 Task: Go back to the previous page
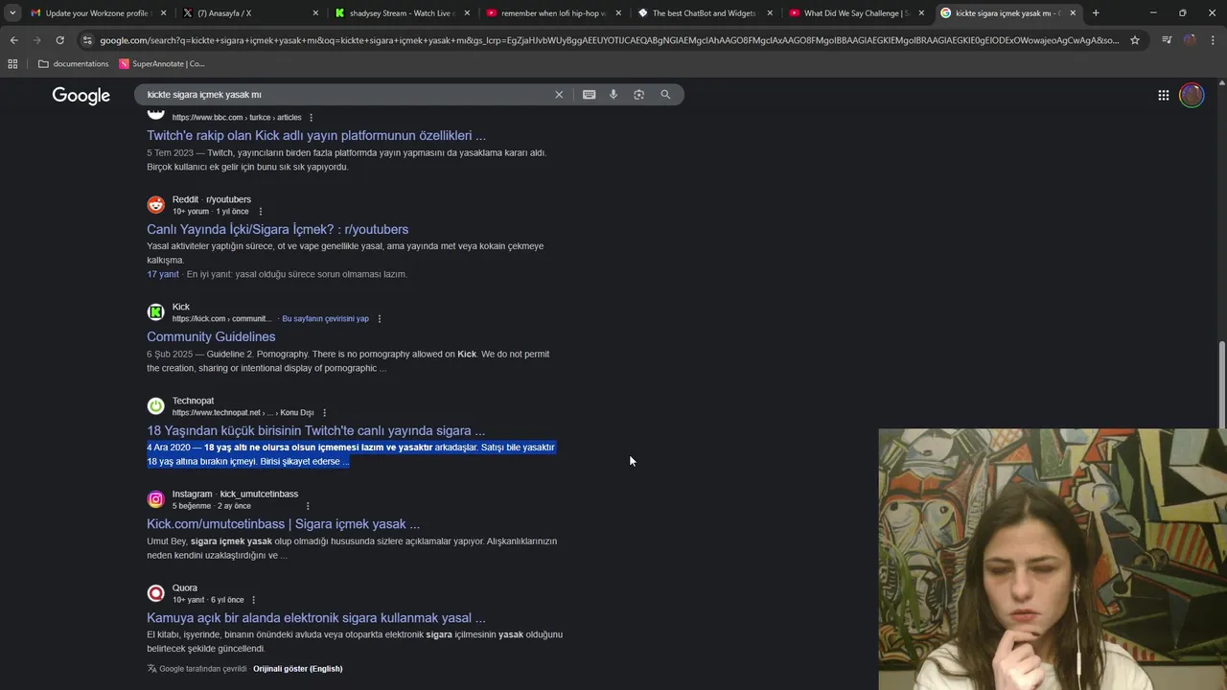13,40
